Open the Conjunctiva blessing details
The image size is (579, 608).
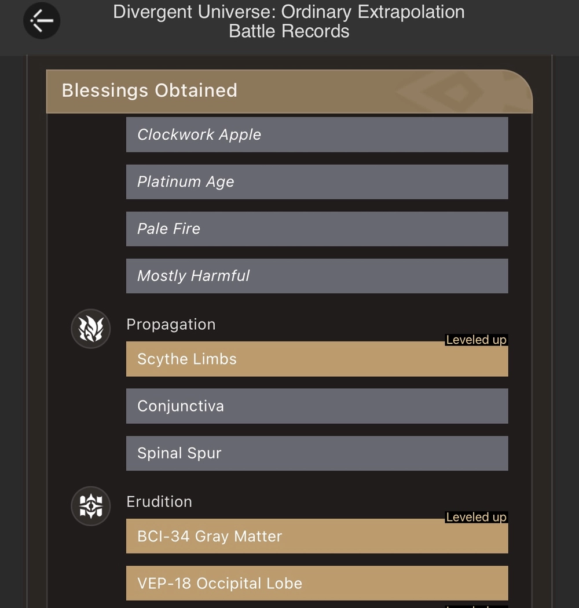[317, 406]
